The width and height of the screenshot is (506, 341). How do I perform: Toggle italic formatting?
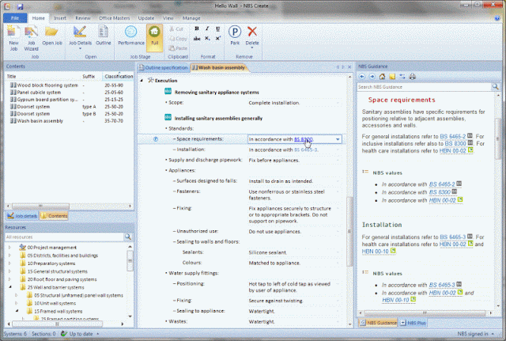pyautogui.click(x=207, y=28)
